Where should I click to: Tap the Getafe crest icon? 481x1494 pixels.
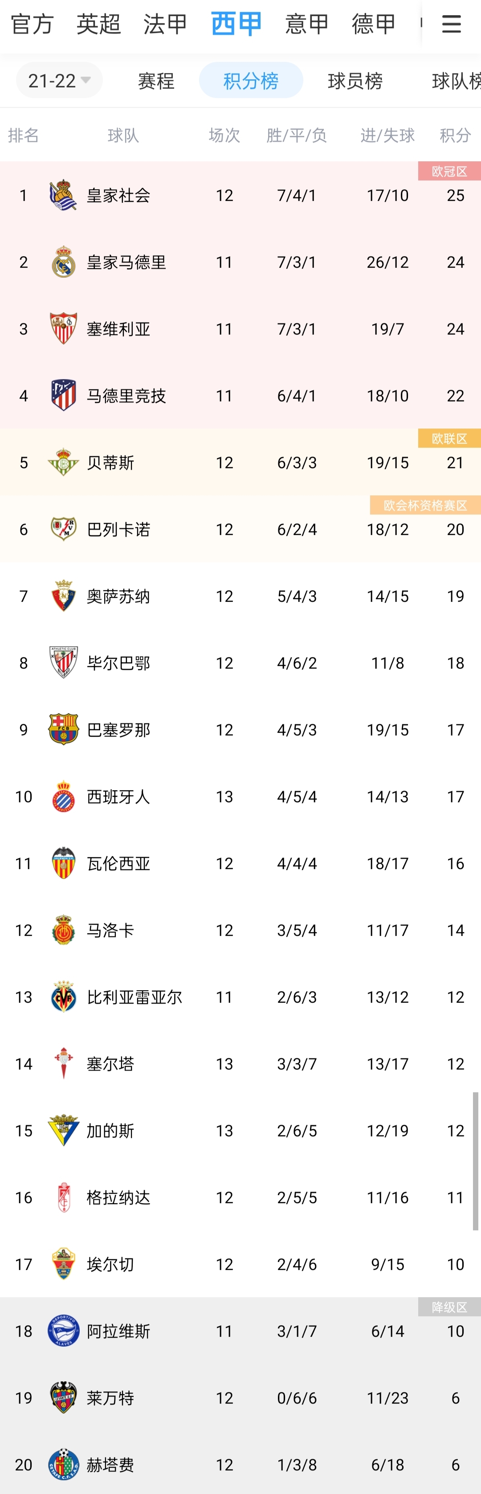63,1465
